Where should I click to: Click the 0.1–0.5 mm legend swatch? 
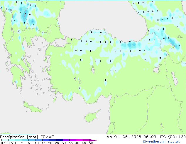5,140
